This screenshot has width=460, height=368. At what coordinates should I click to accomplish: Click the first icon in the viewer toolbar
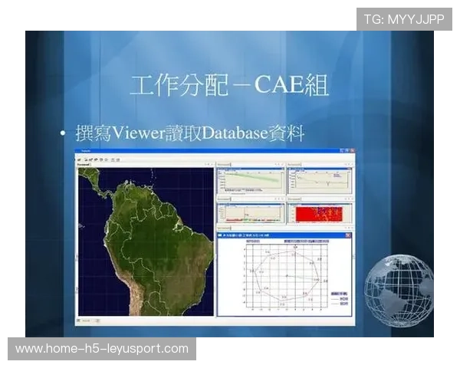(x=78, y=159)
